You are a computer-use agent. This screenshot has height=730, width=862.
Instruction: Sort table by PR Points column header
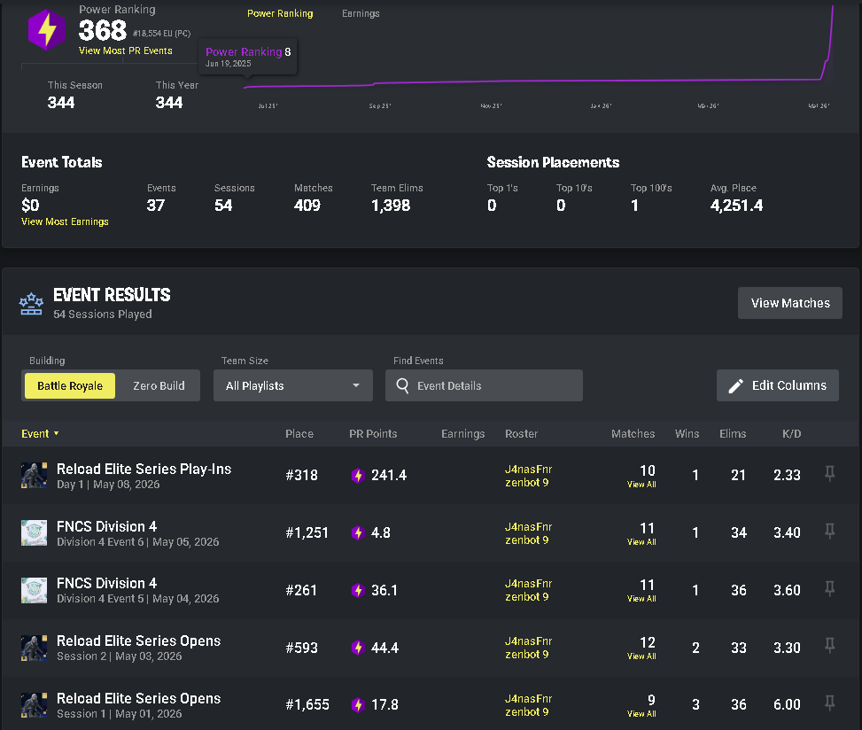373,434
